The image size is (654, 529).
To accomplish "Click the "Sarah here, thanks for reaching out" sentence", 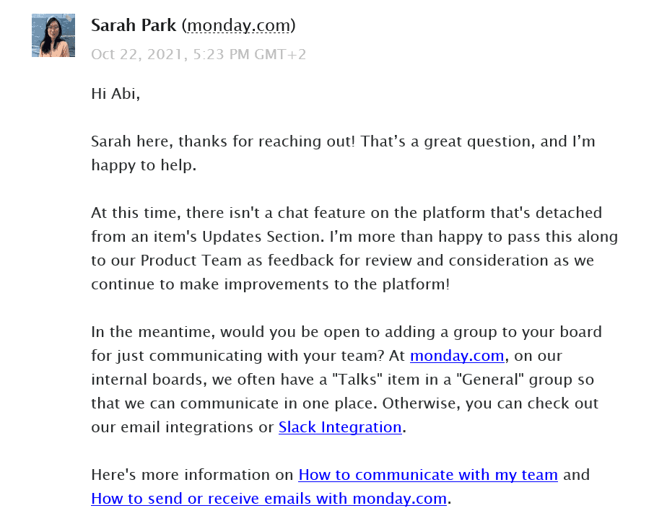I will pyautogui.click(x=223, y=141).
